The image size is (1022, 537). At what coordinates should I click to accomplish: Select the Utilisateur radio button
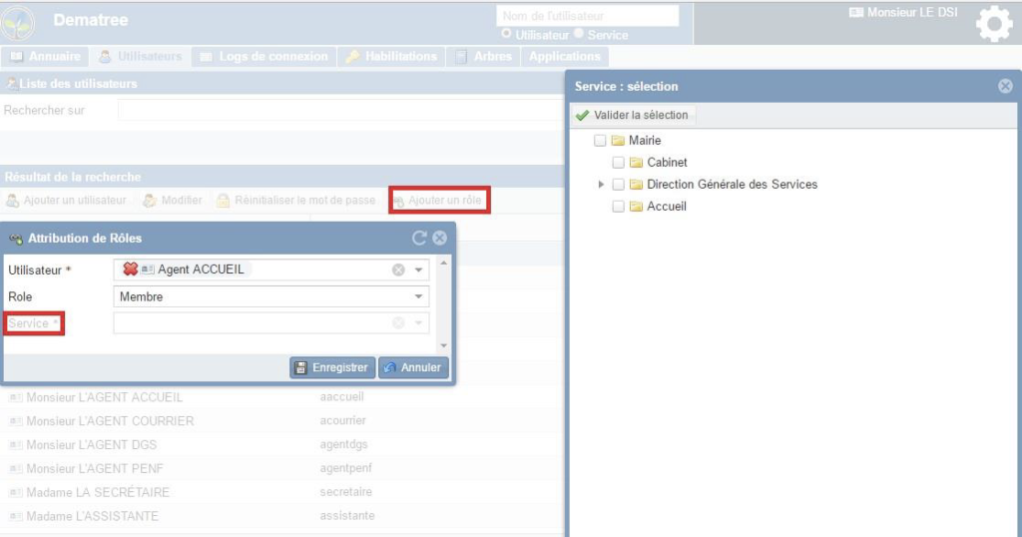click(x=507, y=35)
